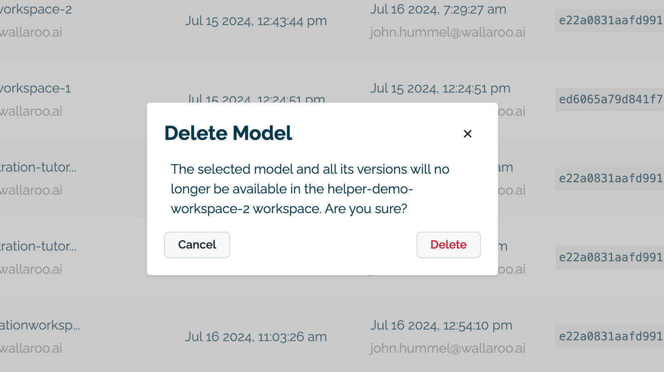Click hash e22a0831aafd991 in the workspace-2 row
The height and width of the screenshot is (372, 664).
coord(610,21)
